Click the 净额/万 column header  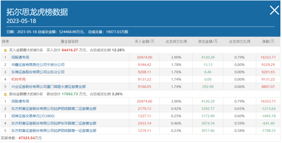pyautogui.click(x=268, y=41)
